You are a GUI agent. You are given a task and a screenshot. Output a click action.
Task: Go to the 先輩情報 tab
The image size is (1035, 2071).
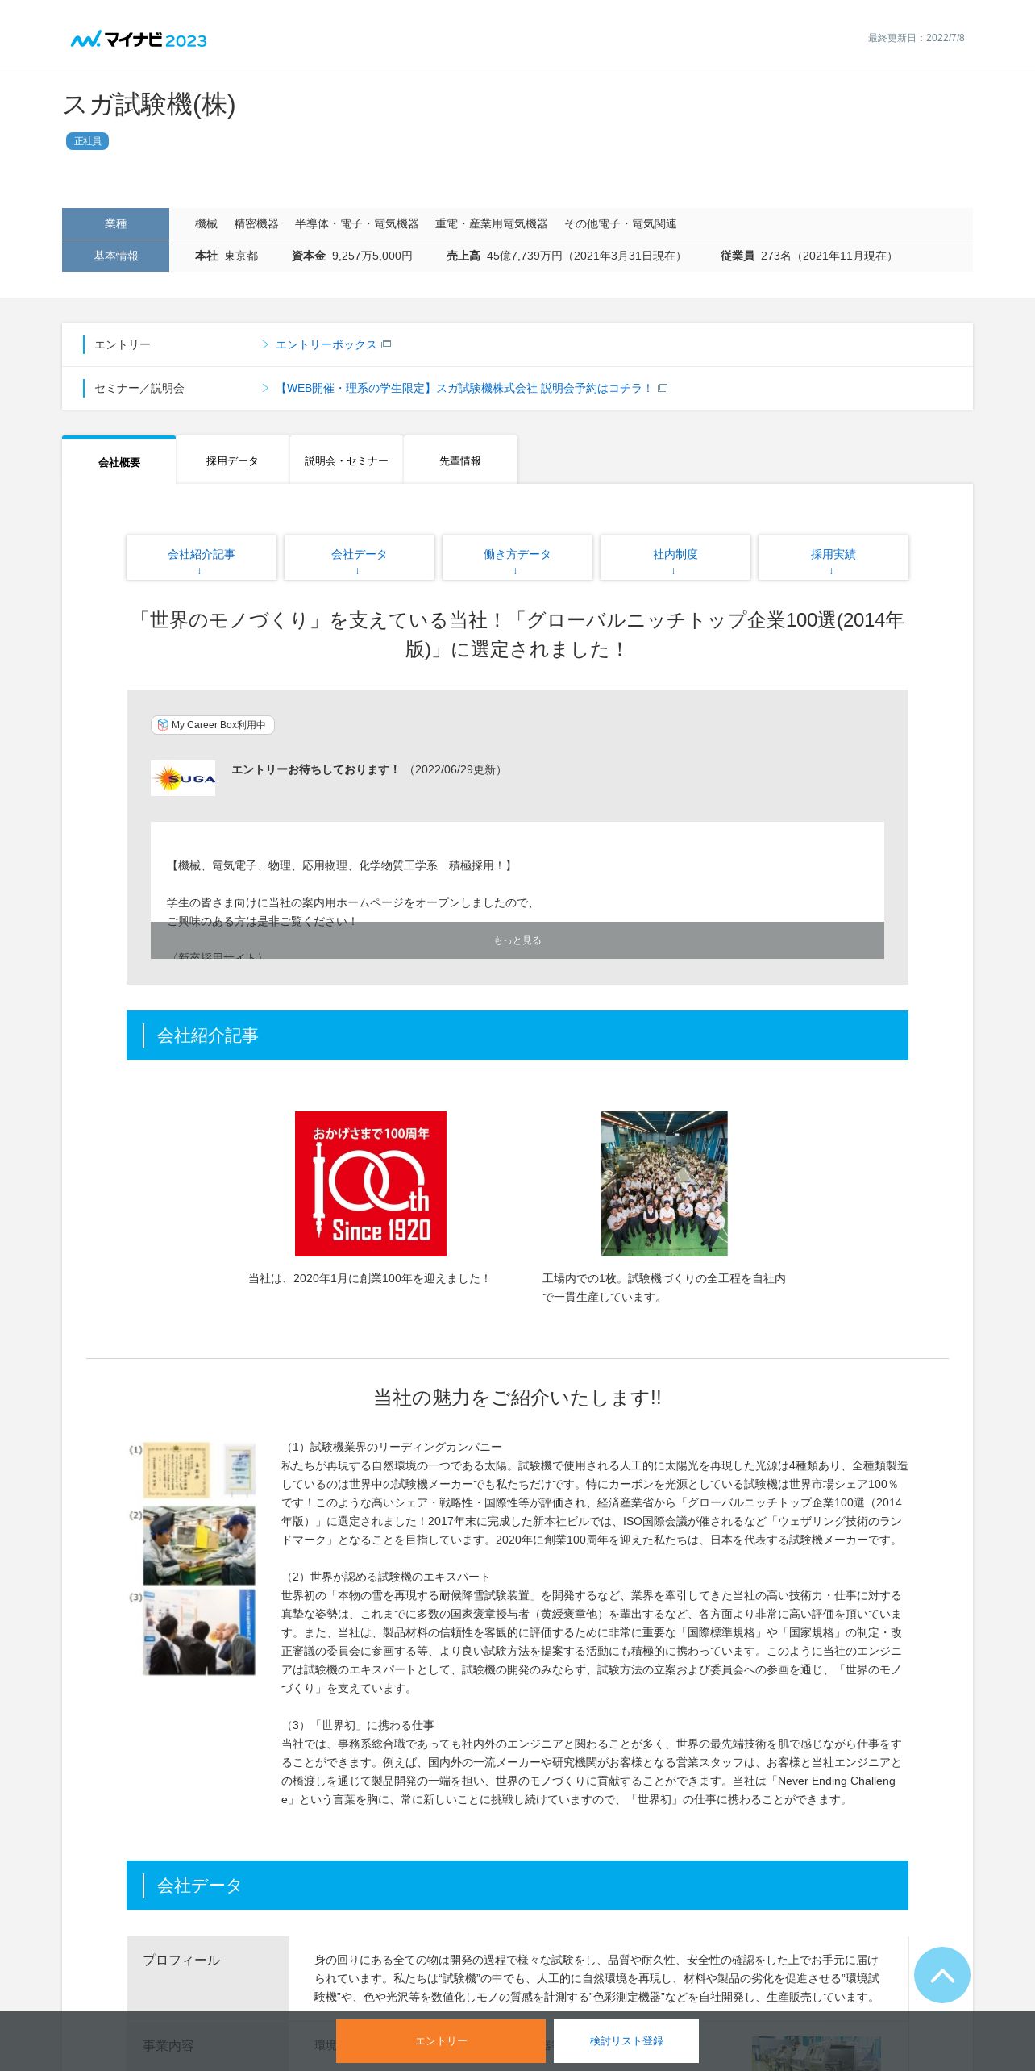click(x=460, y=460)
